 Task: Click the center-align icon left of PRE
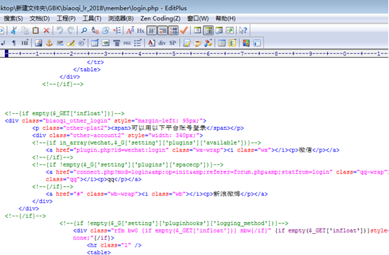tap(117, 43)
